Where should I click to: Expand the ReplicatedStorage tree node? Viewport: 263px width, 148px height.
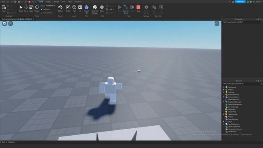click(223, 102)
